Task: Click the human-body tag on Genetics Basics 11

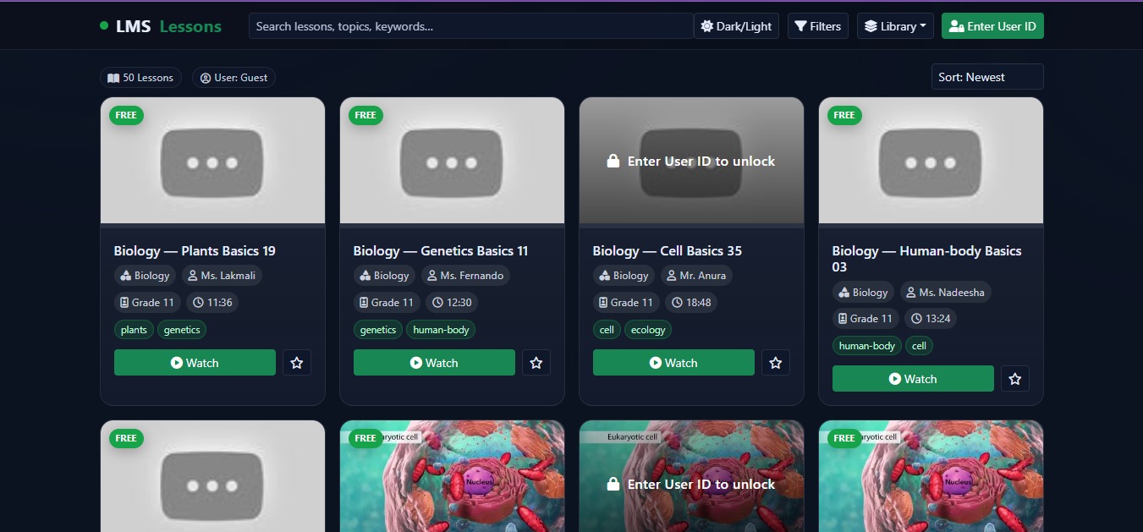Action: click(441, 330)
